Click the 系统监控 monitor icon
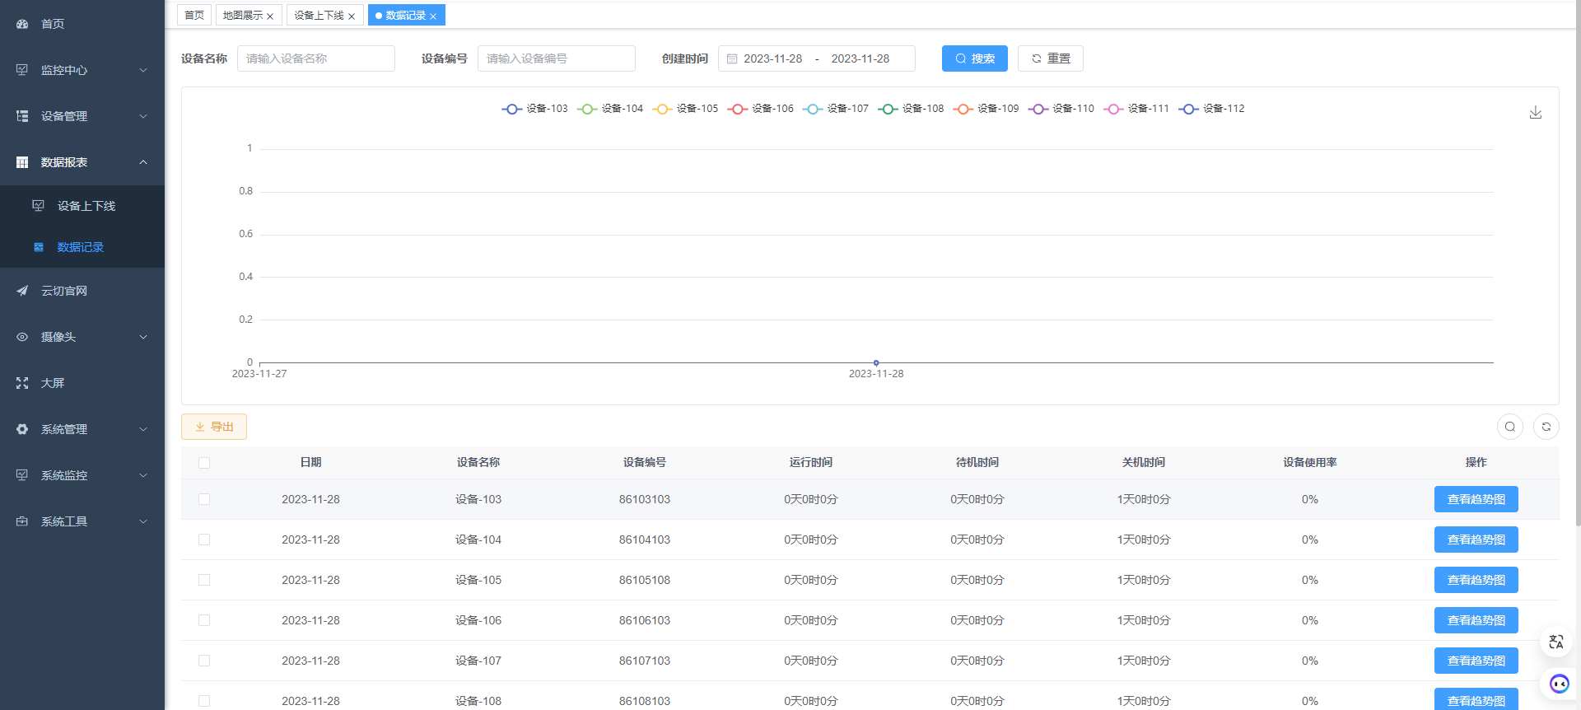This screenshot has width=1581, height=710. click(22, 475)
